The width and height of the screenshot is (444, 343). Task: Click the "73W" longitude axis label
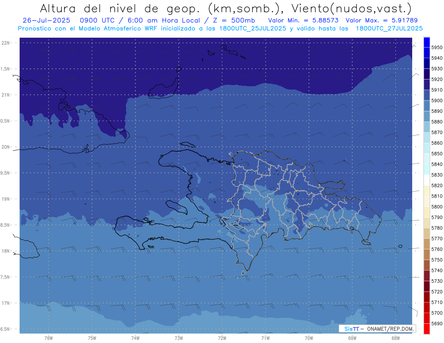click(x=179, y=338)
